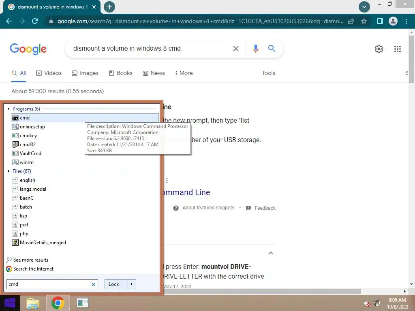Open the perl file result
Screen dimensions: 415x311
(x=20, y=225)
